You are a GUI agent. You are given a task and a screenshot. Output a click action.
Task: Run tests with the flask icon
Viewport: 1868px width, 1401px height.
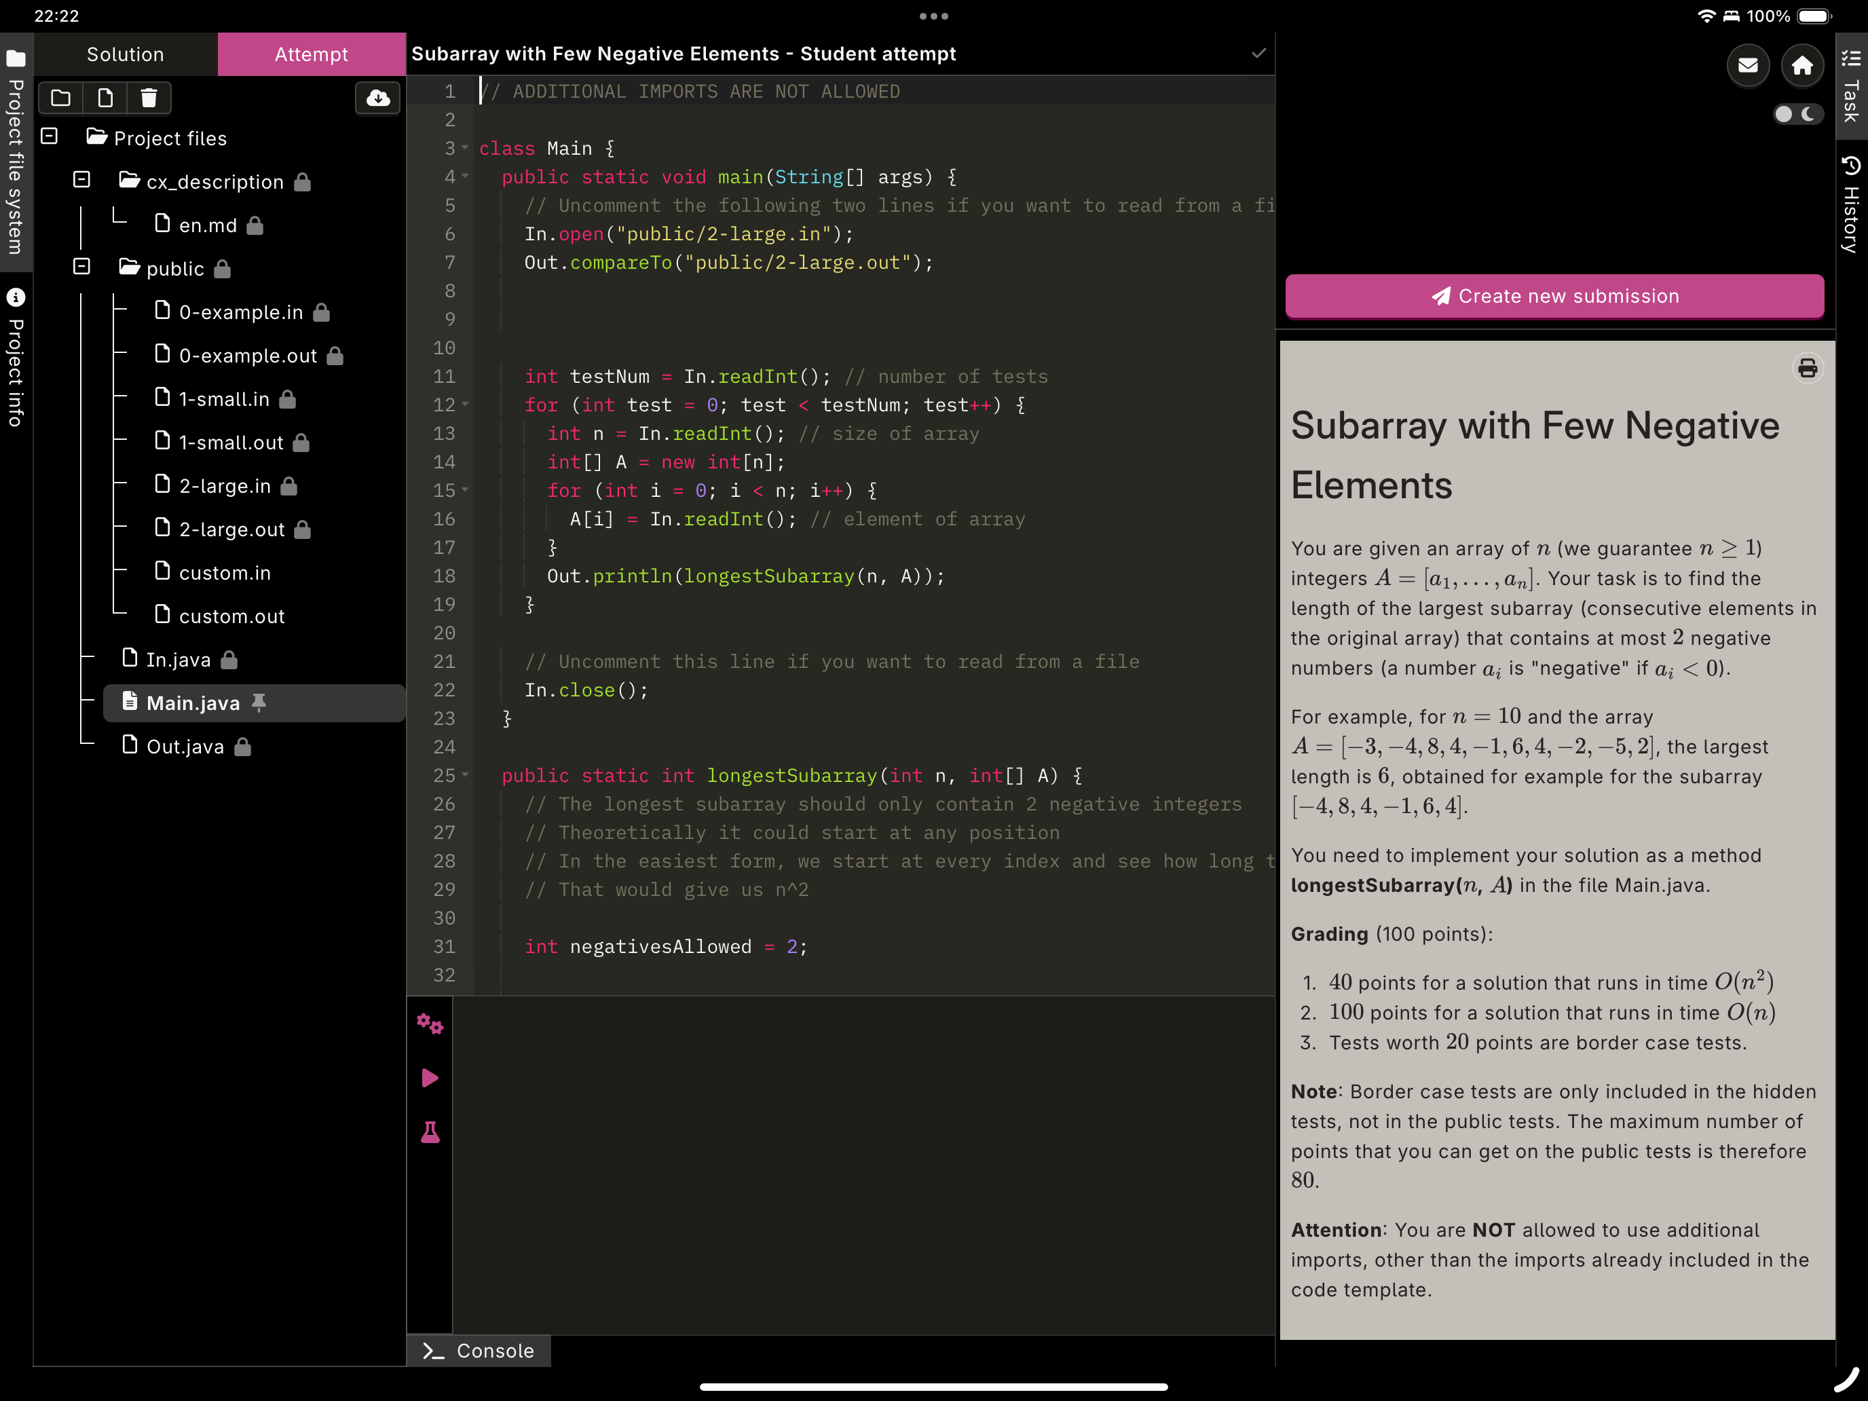430,1132
